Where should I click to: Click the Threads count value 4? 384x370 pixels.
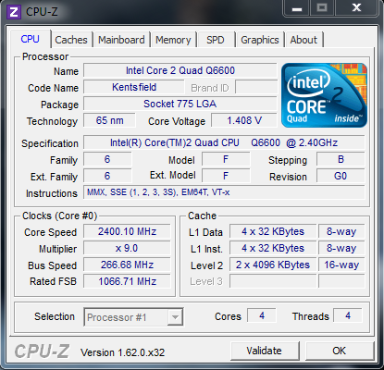pyautogui.click(x=348, y=315)
